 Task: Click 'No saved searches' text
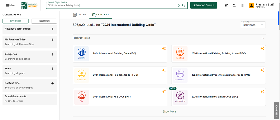tap(14, 101)
